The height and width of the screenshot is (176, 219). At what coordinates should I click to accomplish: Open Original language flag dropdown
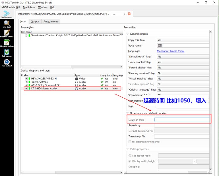coord(183,90)
